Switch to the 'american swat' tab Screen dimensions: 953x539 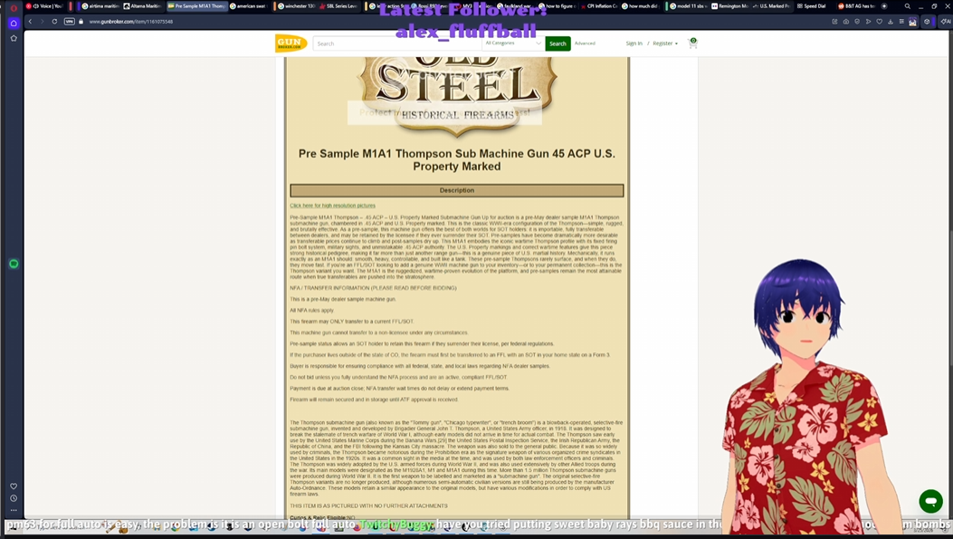pos(248,6)
